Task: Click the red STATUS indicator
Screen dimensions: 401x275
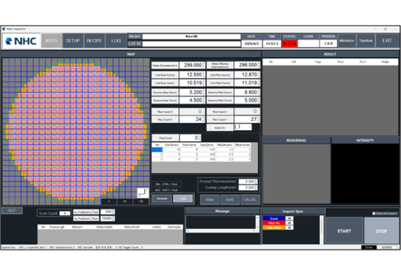Action: click(289, 44)
